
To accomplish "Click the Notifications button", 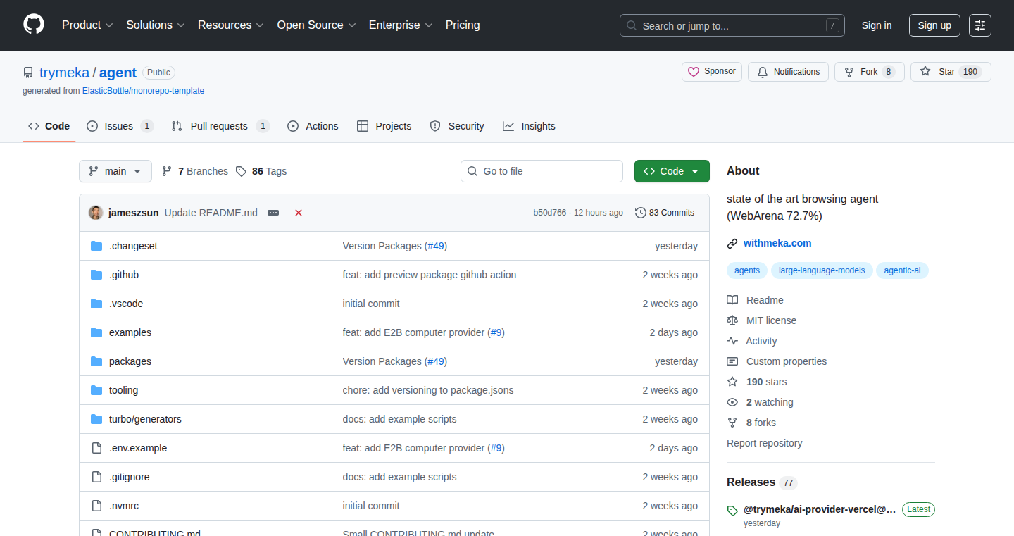I will coord(789,72).
